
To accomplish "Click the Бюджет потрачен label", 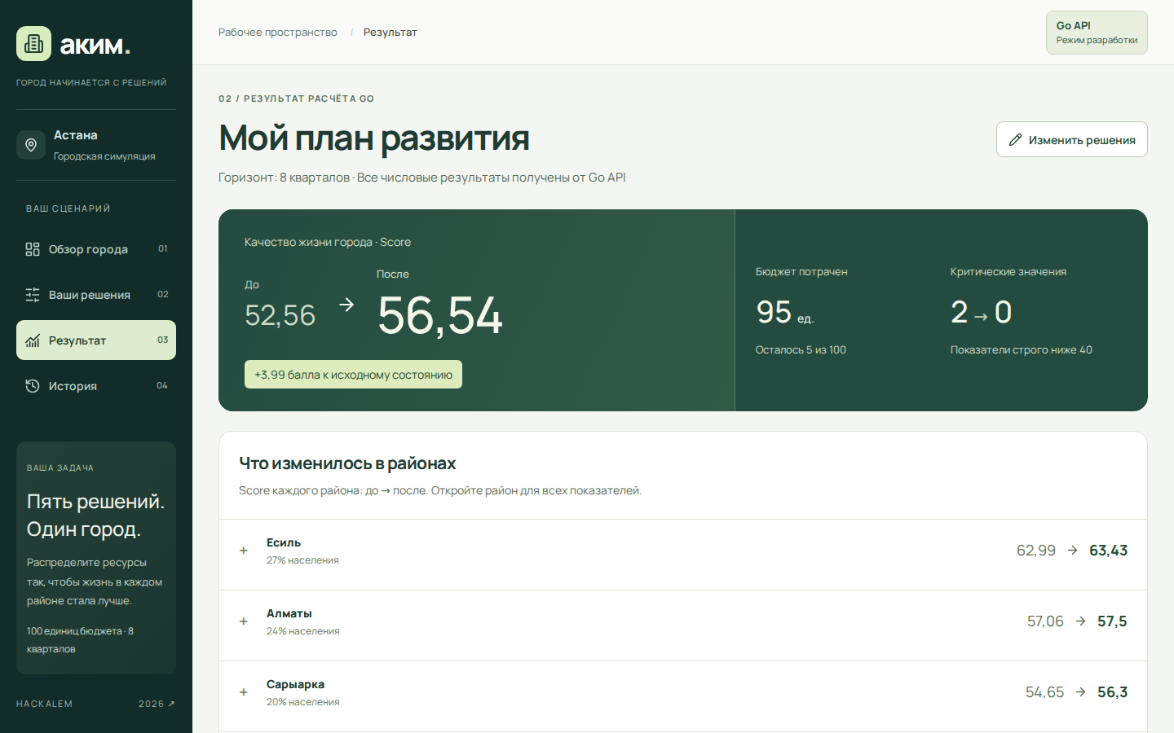I will (801, 272).
